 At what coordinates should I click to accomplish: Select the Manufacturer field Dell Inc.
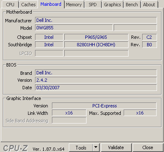[96, 20]
